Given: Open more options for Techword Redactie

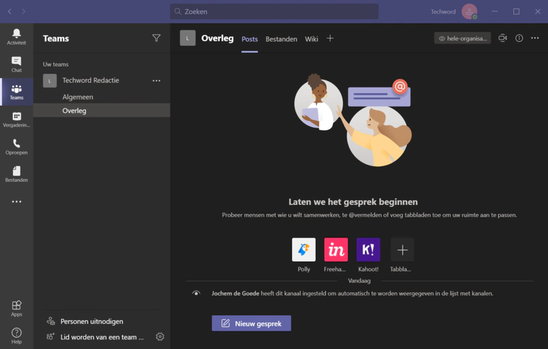Looking at the screenshot, I should pos(156,81).
